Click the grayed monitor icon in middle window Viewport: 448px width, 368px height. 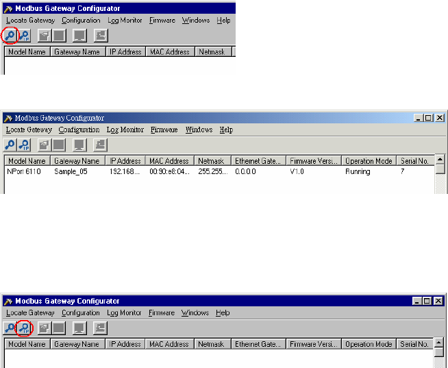click(79, 145)
